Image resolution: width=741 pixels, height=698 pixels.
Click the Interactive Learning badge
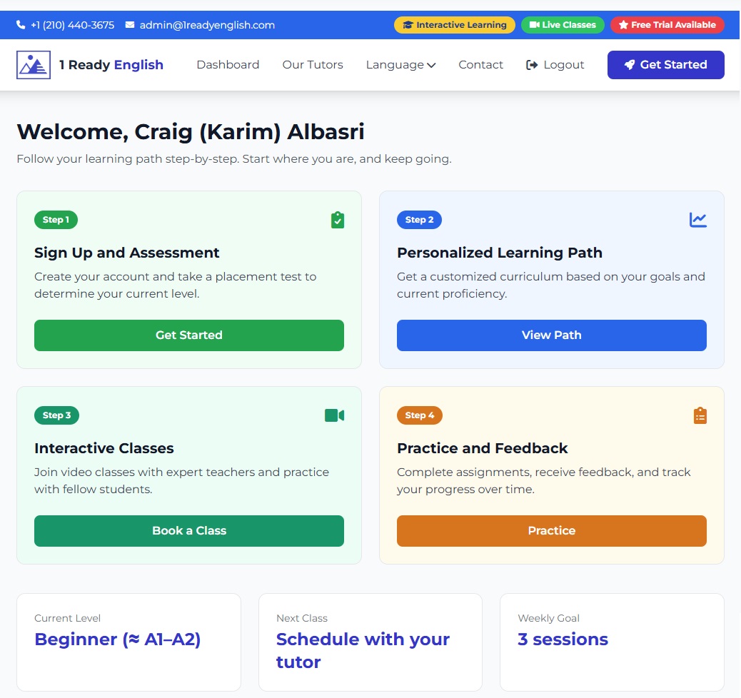[x=455, y=25]
